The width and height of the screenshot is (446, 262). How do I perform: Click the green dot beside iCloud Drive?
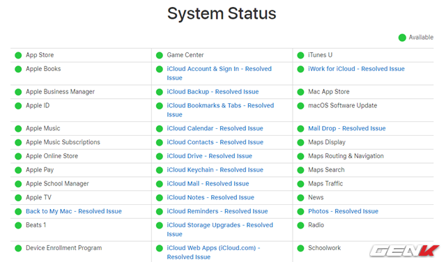(x=160, y=156)
